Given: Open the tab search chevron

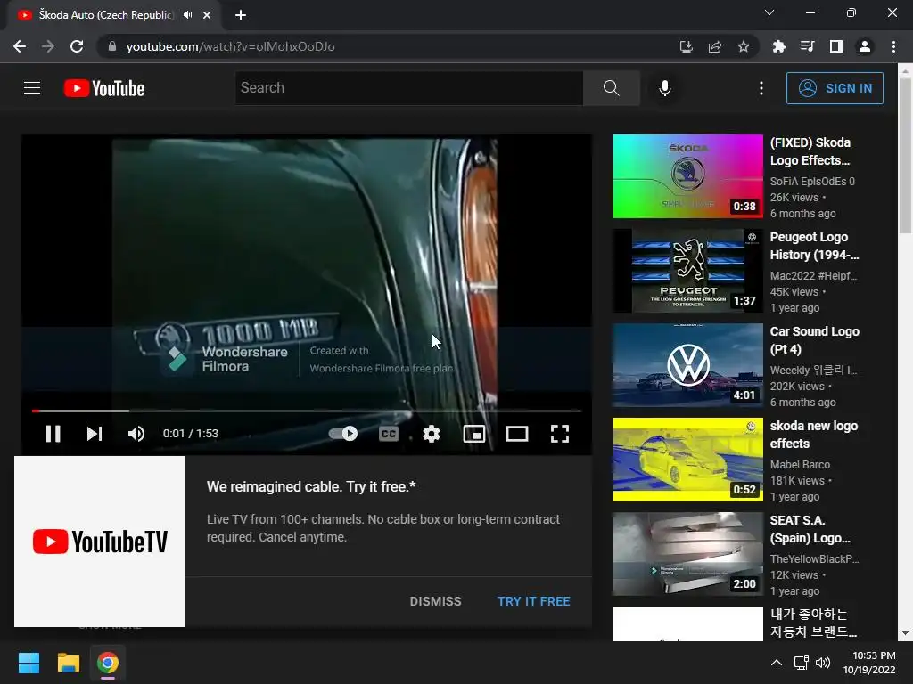Looking at the screenshot, I should pos(769,12).
